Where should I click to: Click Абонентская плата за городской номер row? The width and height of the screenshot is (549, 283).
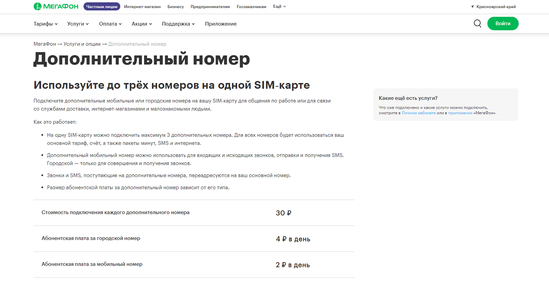(x=194, y=239)
